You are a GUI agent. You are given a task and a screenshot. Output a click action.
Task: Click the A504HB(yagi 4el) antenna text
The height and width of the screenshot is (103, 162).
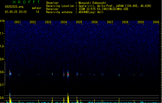pyautogui.click(x=91, y=12)
